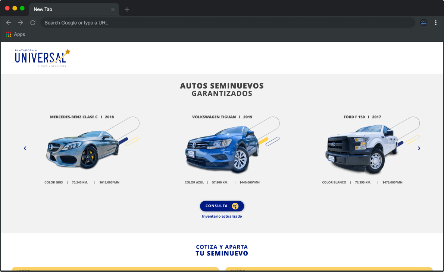Click the Plataforma Universal logo
Screen dimensions: 444x272
pos(43,58)
